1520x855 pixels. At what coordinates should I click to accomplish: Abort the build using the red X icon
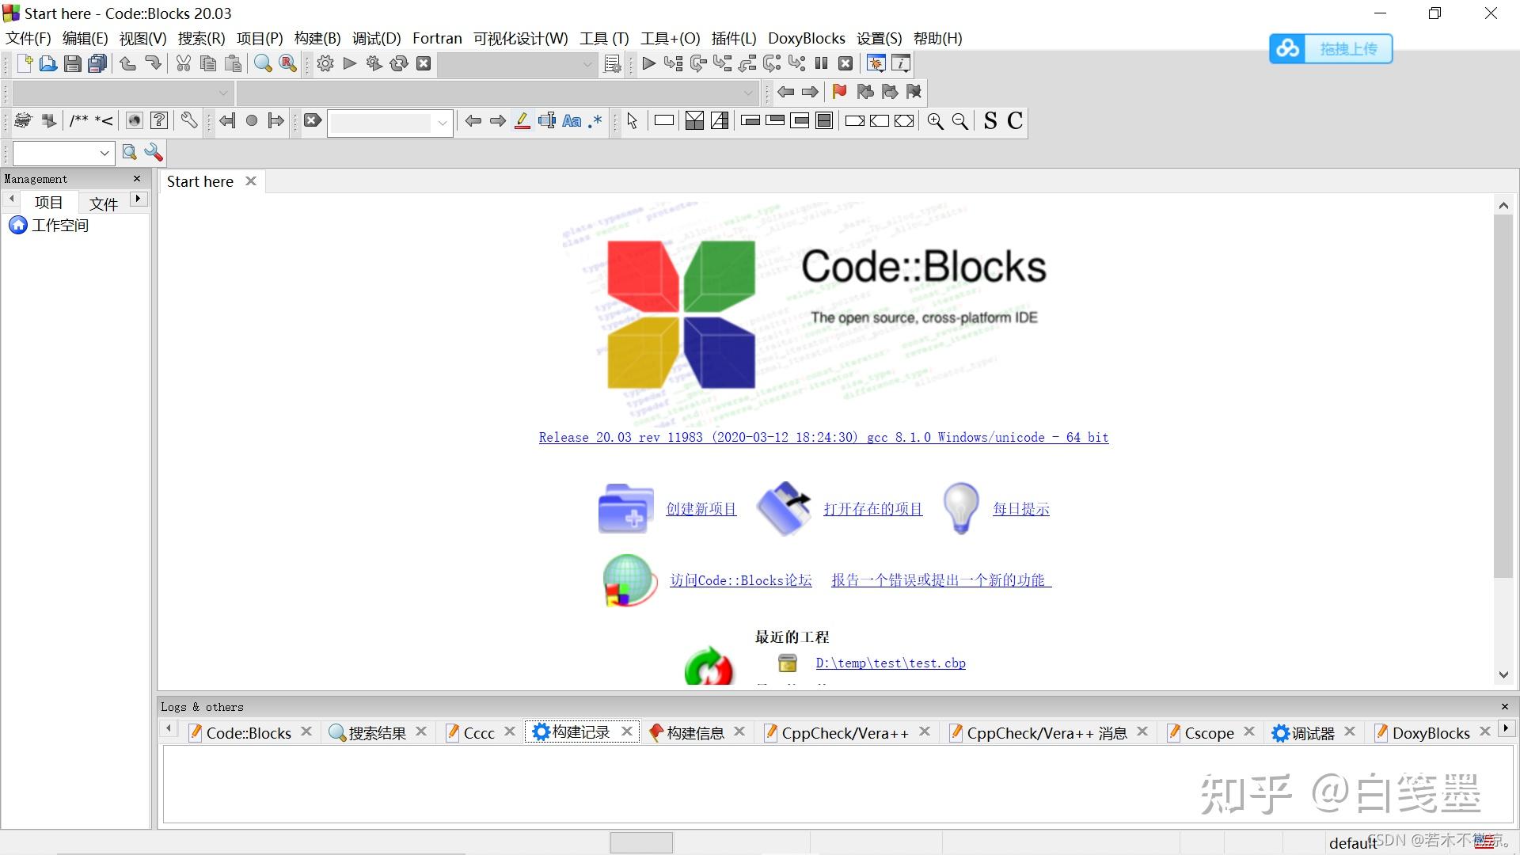click(425, 63)
